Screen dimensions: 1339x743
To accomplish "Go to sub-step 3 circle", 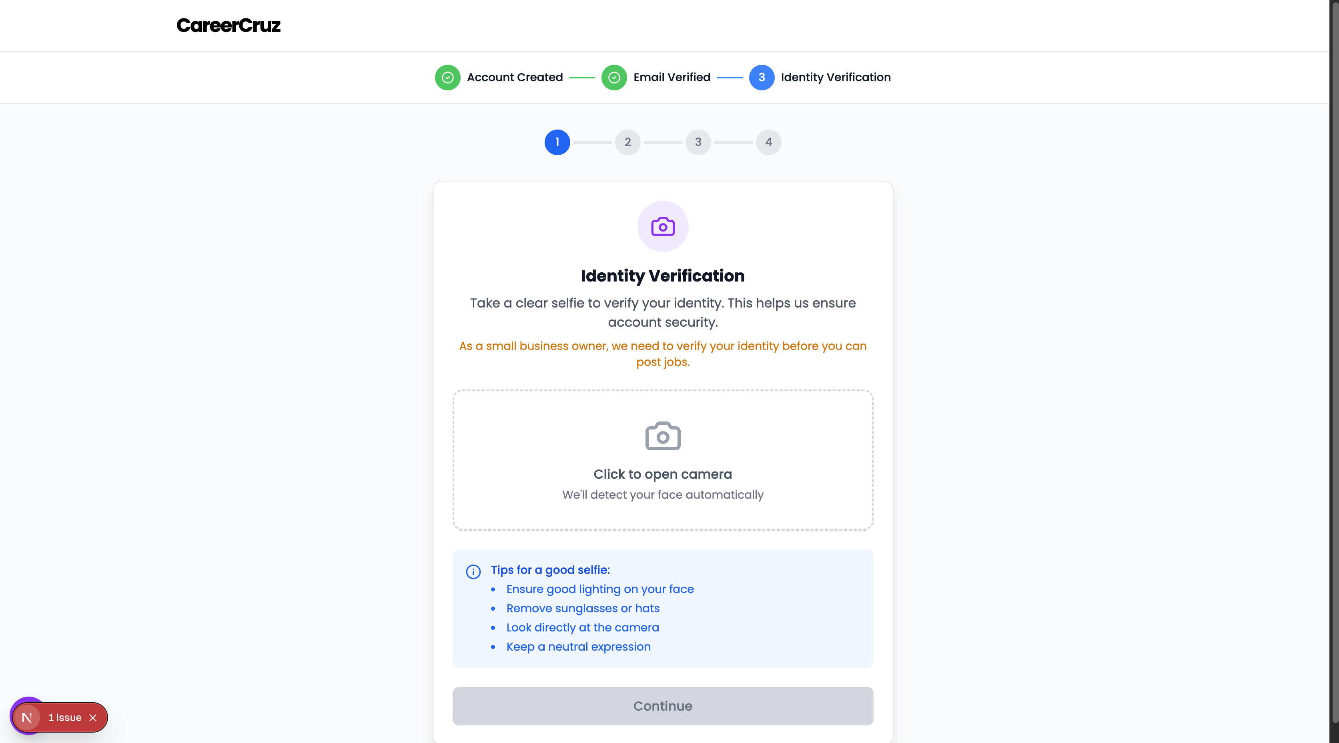I will tap(698, 142).
